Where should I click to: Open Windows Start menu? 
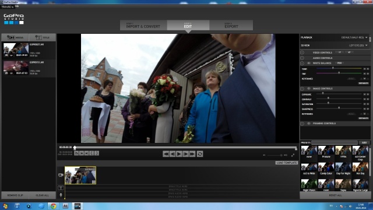(x=5, y=206)
